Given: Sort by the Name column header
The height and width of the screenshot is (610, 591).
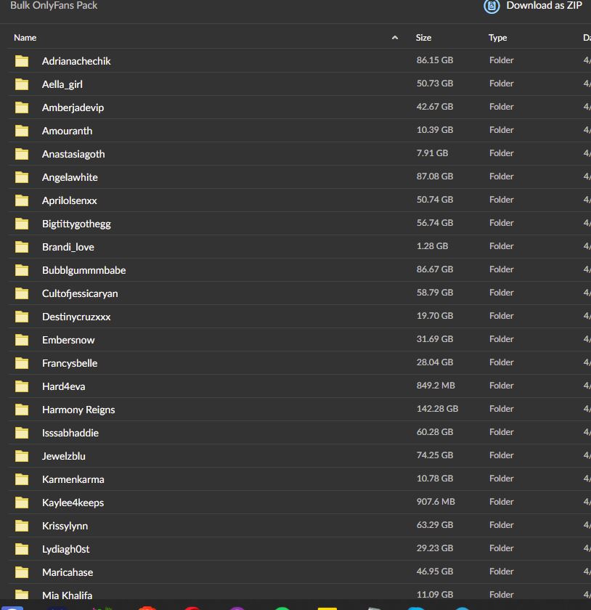Looking at the screenshot, I should [25, 38].
